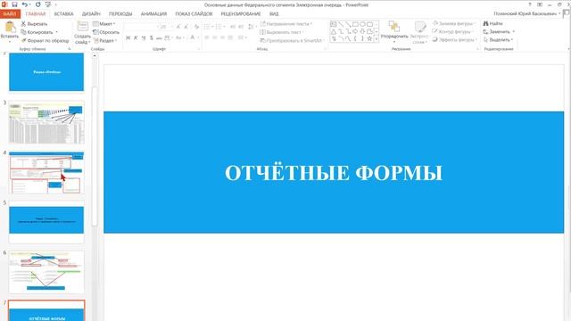Click Преобразовать в SmartArt

pyautogui.click(x=292, y=40)
